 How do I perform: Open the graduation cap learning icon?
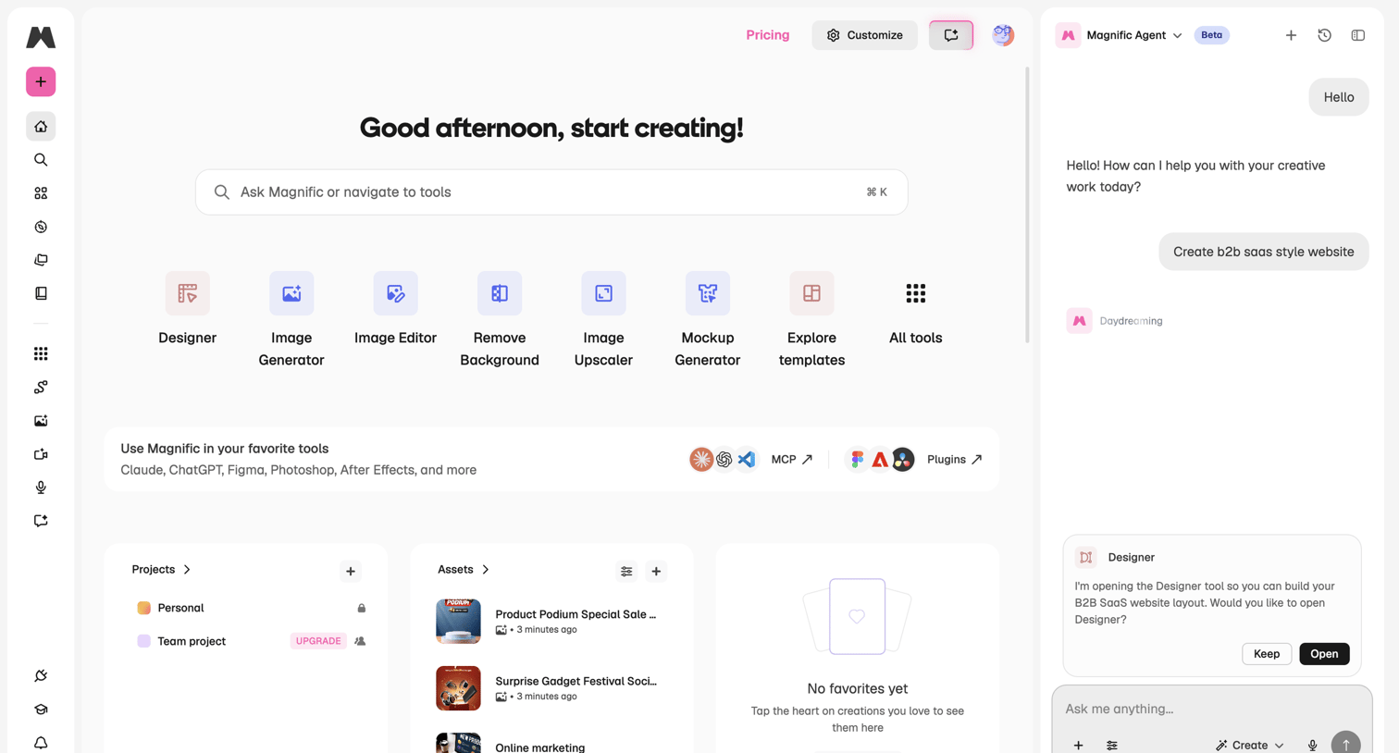click(x=41, y=710)
